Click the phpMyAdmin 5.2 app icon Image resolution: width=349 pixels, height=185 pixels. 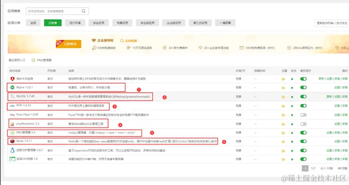coord(13,124)
